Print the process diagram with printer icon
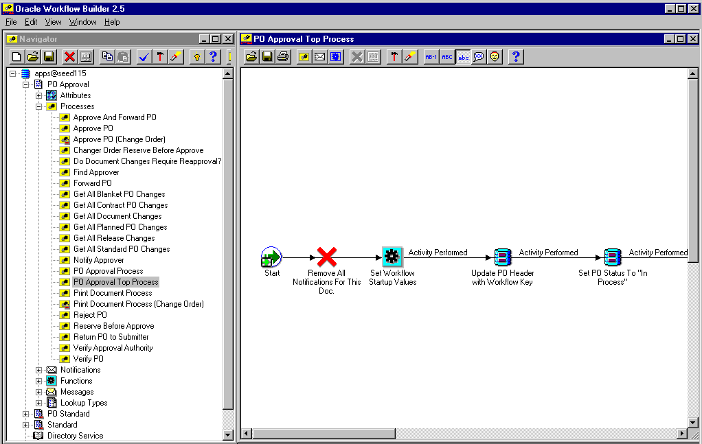The width and height of the screenshot is (702, 444). pos(283,57)
